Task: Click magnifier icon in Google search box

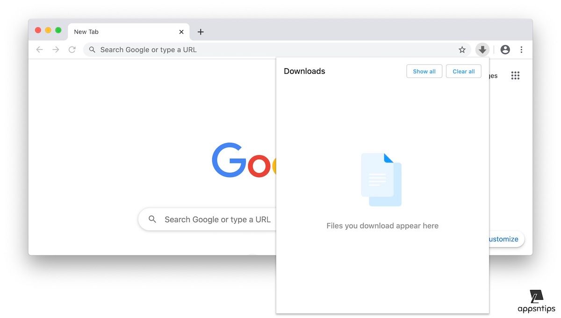Action: [x=152, y=219]
